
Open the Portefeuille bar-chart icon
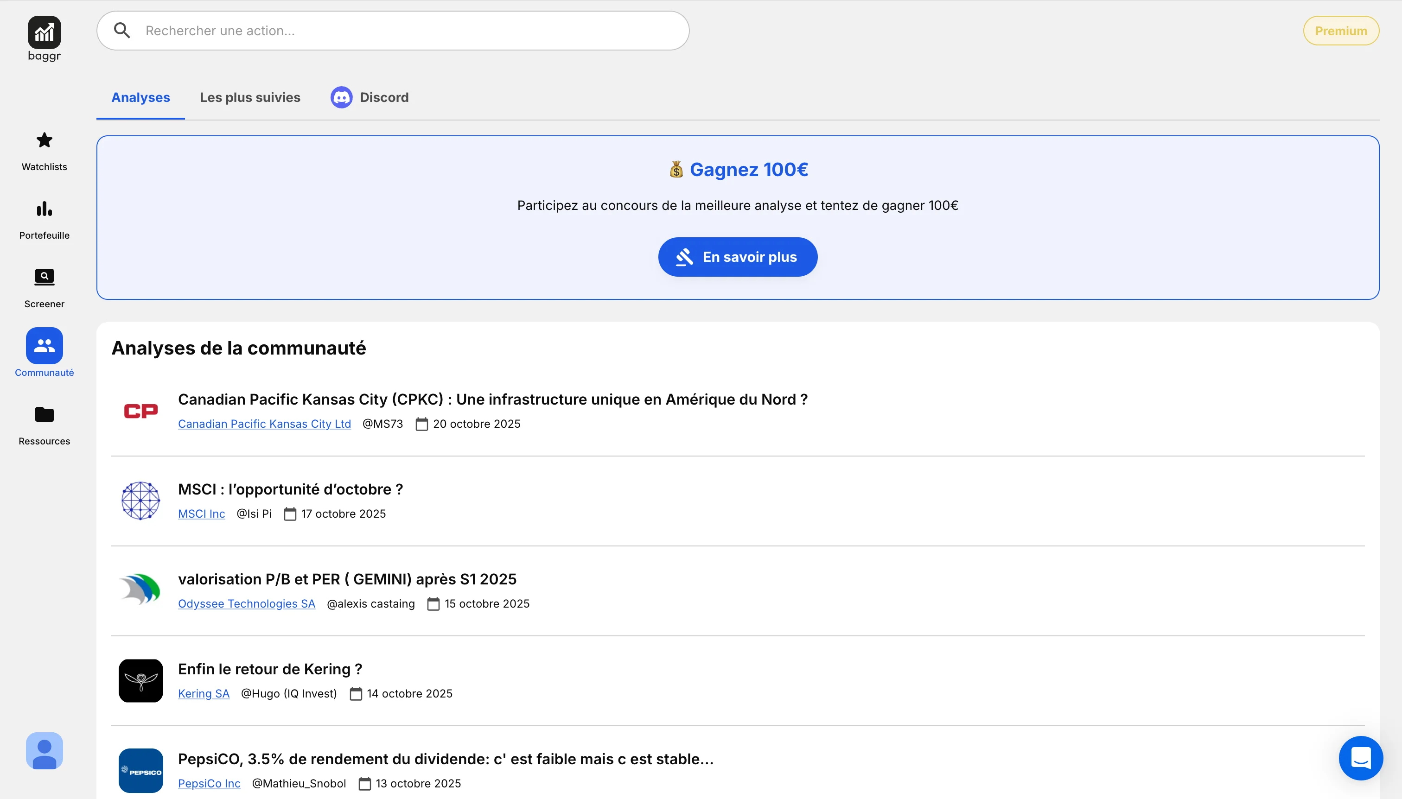pyautogui.click(x=44, y=209)
